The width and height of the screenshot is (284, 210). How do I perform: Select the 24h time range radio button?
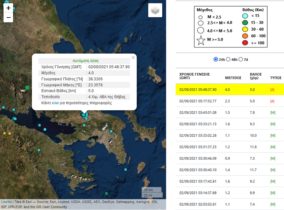pyautogui.click(x=216, y=60)
